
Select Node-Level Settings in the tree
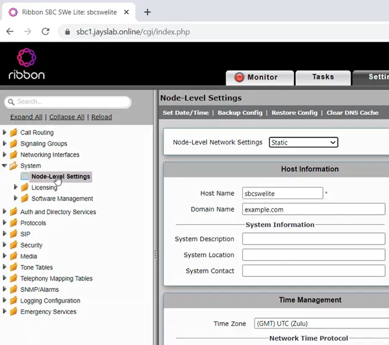60,176
